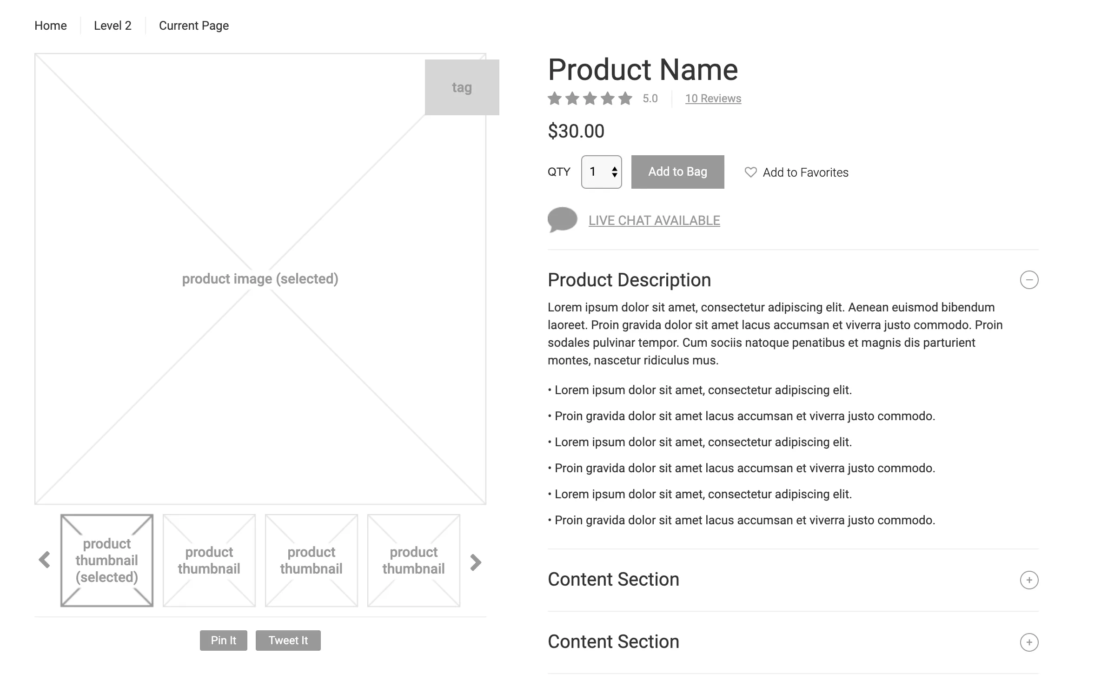Expand the second Content Section
This screenshot has width=1101, height=700.
[1029, 642]
